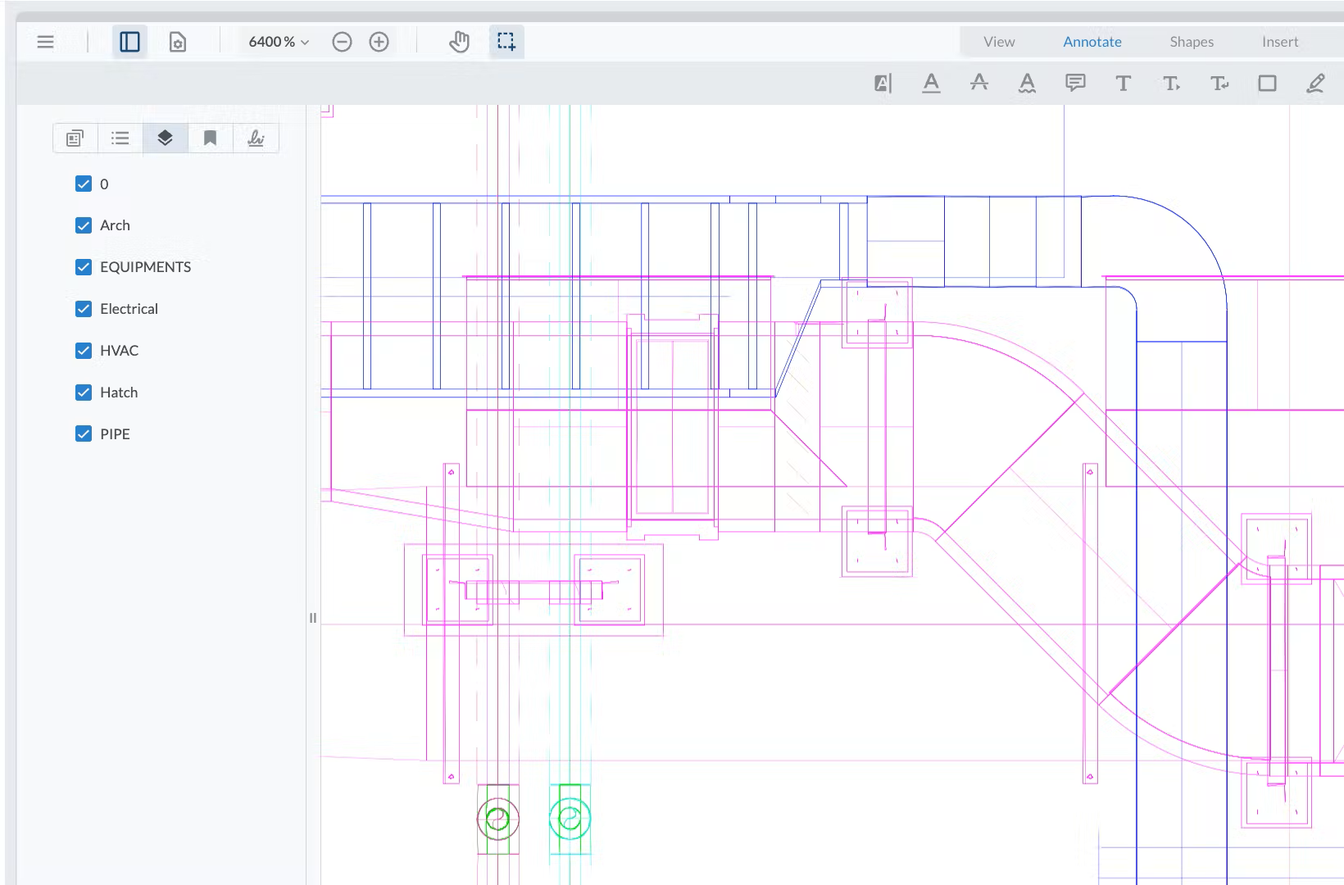
Task: Open the page view settings icon
Action: (178, 42)
